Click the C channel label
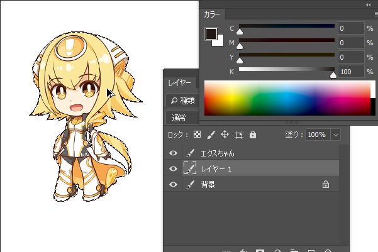The height and width of the screenshot is (252, 378). [231, 28]
